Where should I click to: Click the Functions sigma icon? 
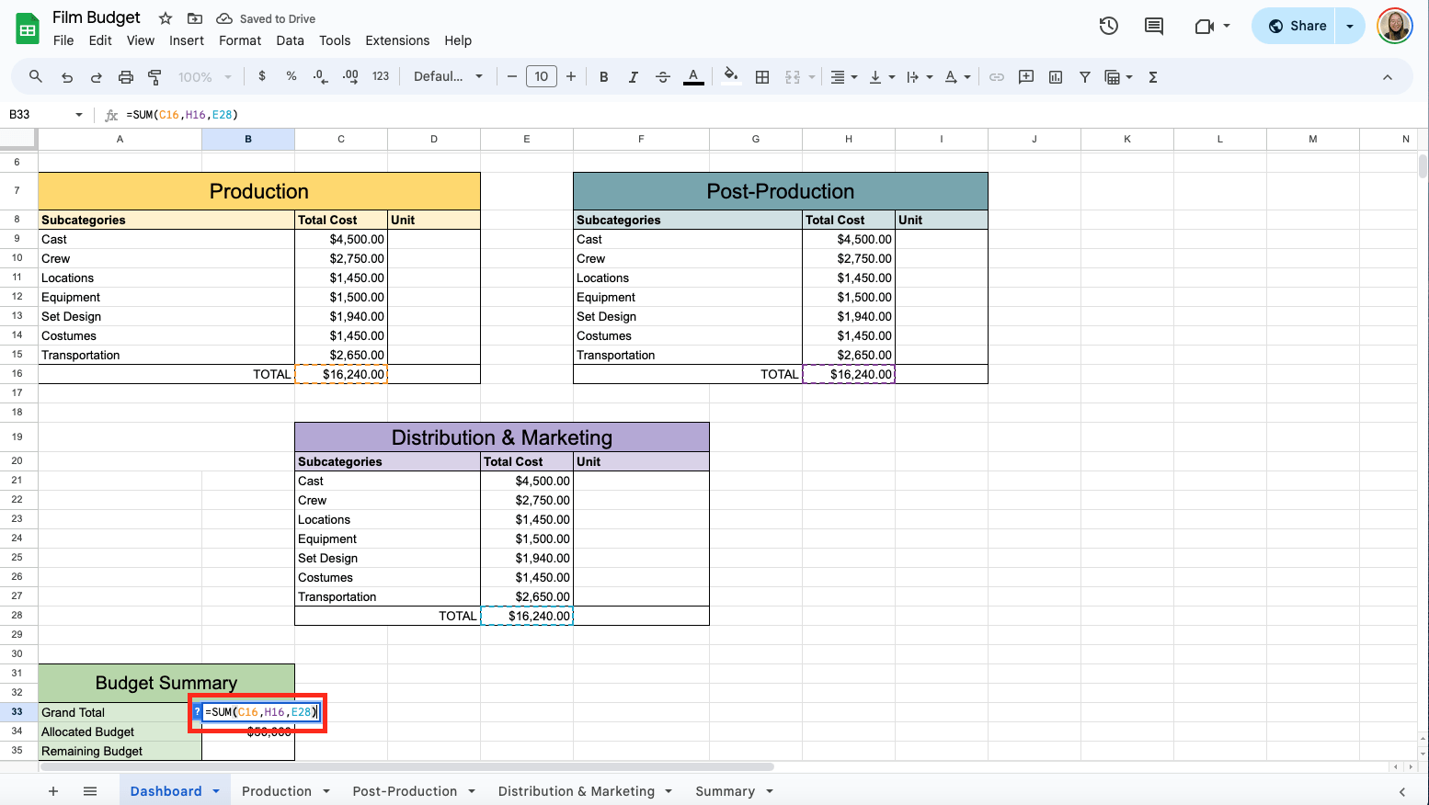tap(1152, 77)
